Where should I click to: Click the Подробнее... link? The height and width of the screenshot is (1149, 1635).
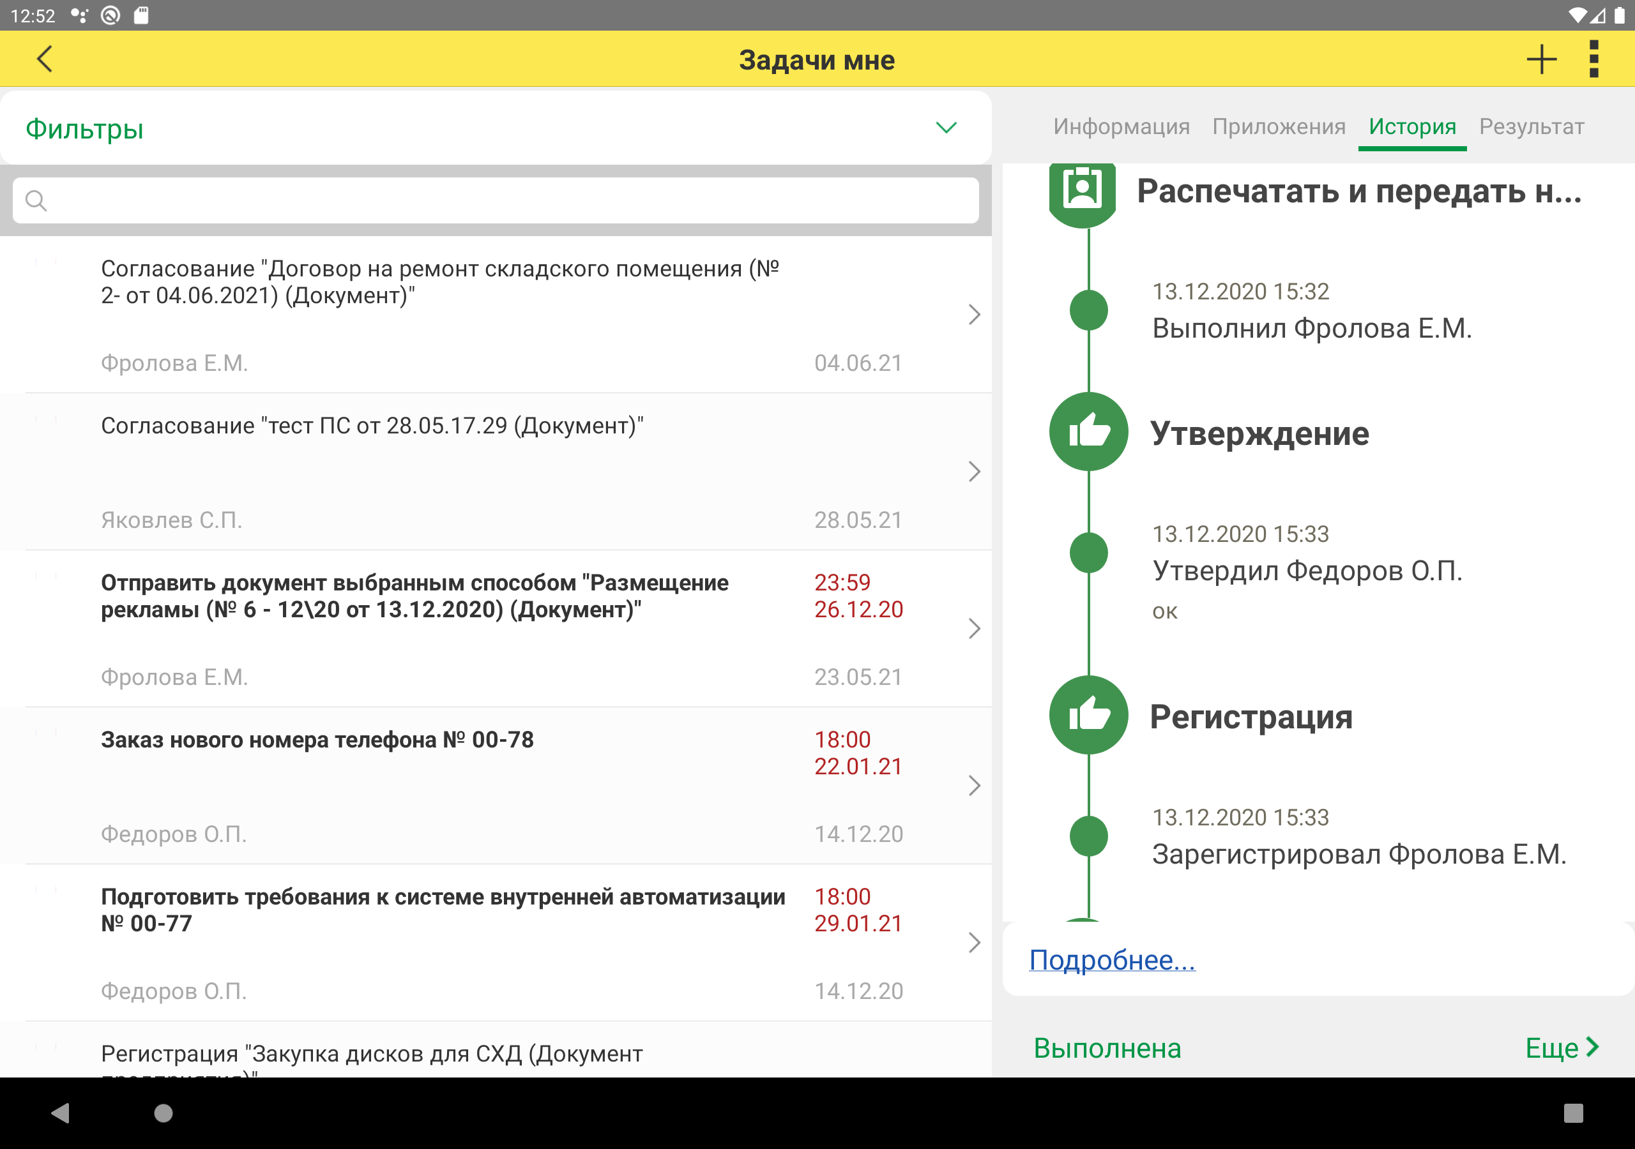pos(1111,960)
